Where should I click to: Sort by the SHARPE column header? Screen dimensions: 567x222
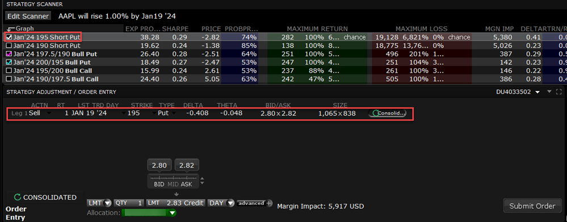point(175,29)
